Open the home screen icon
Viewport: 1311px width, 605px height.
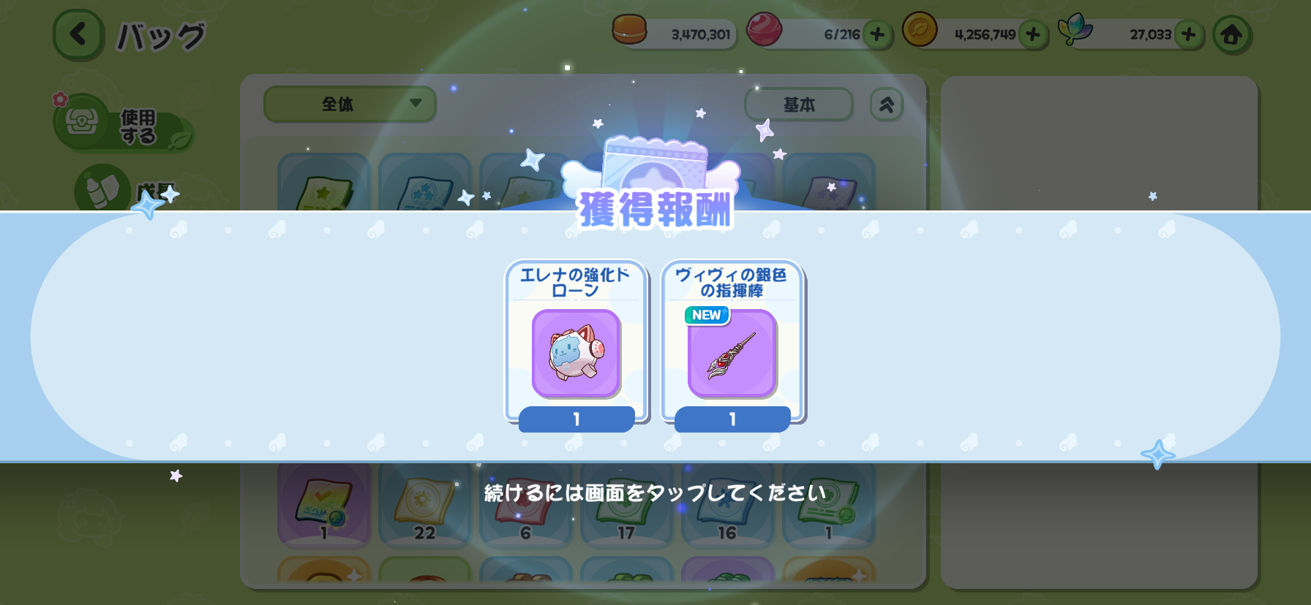tap(1232, 34)
